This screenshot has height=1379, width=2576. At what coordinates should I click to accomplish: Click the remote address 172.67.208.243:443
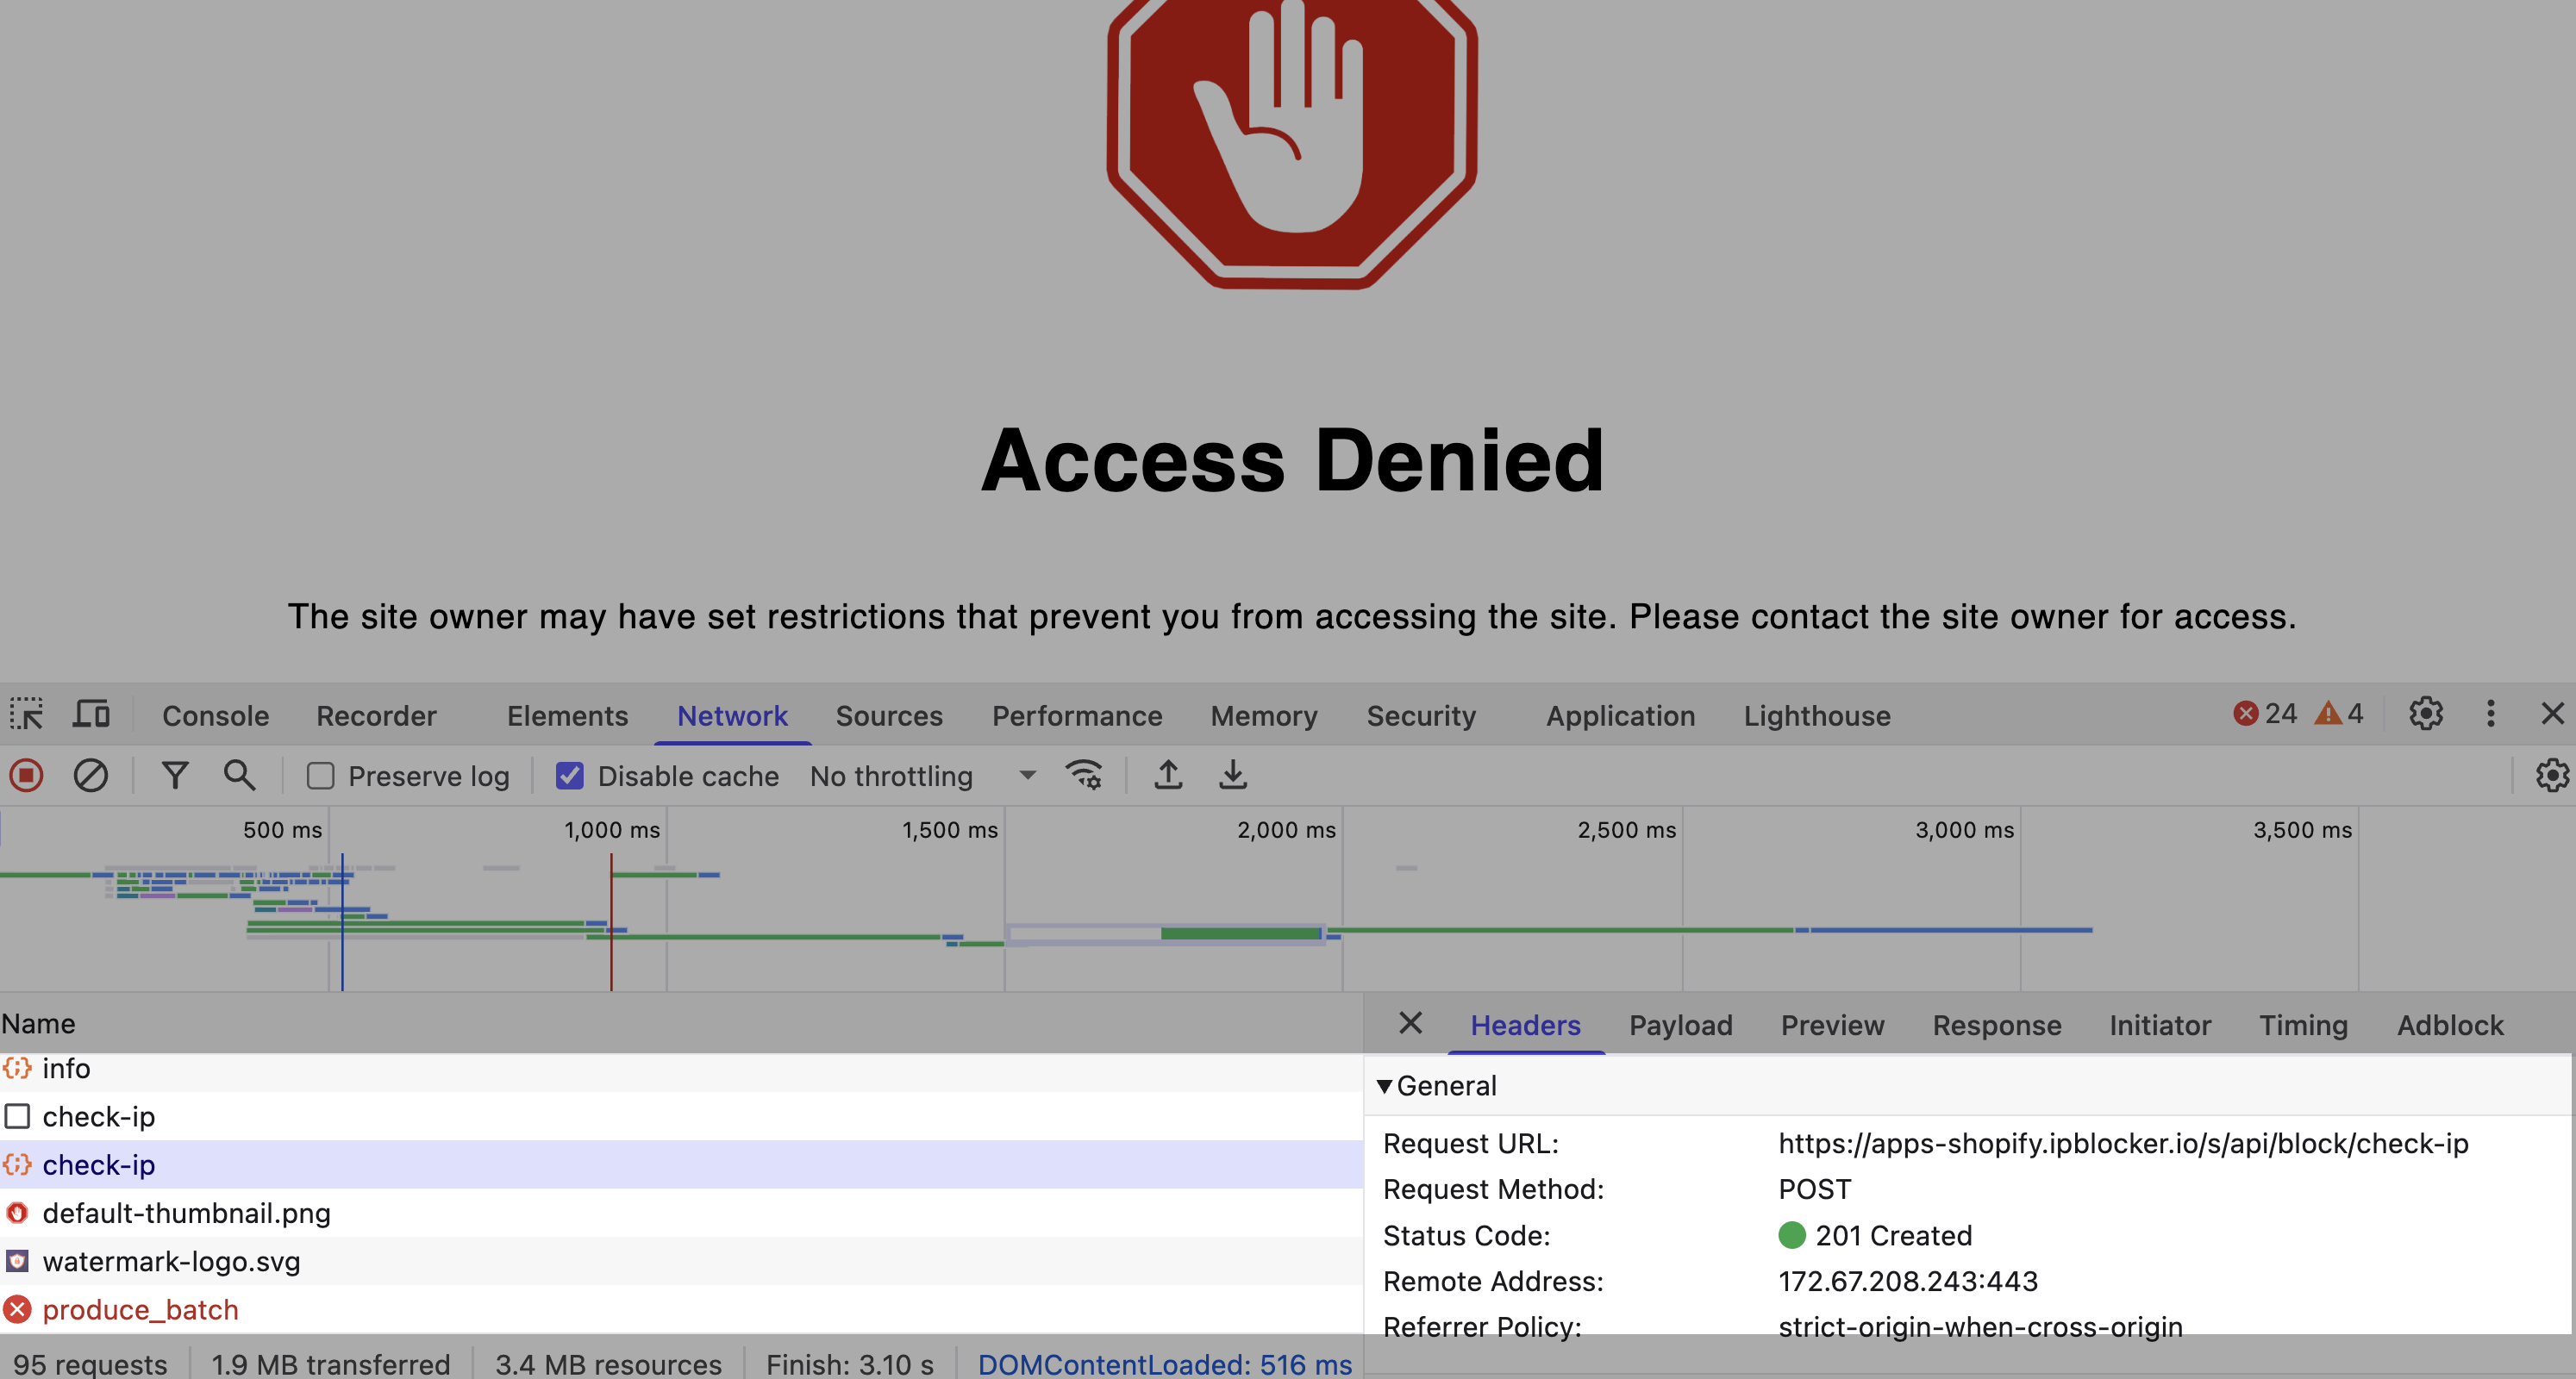(x=1907, y=1281)
